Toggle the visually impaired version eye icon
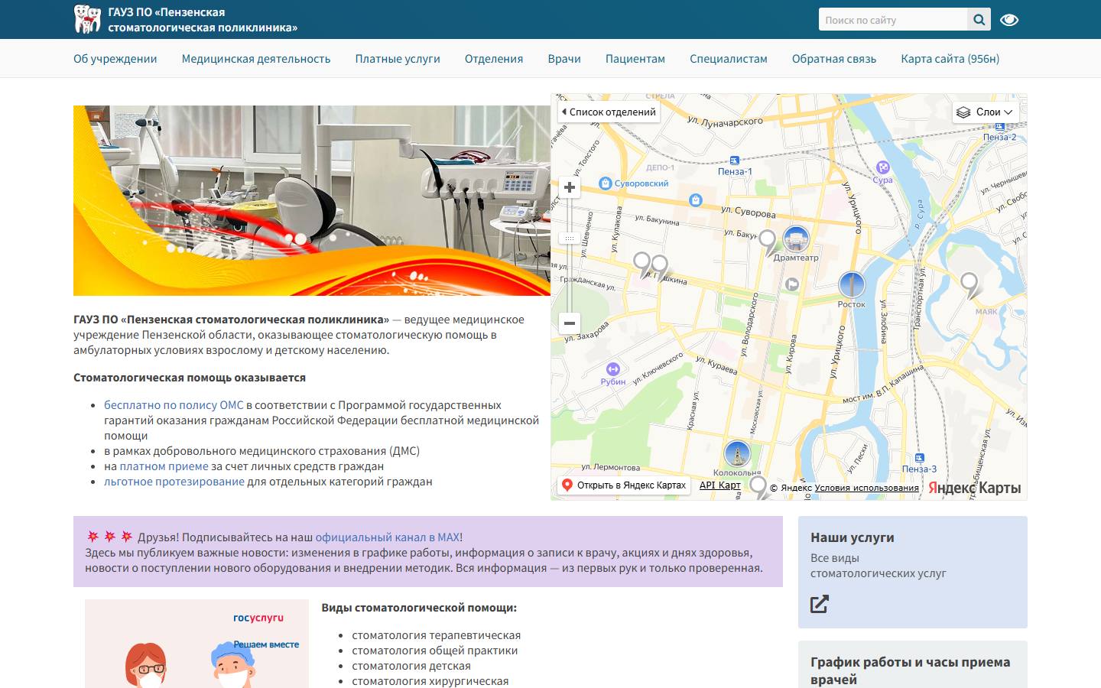 click(1009, 20)
